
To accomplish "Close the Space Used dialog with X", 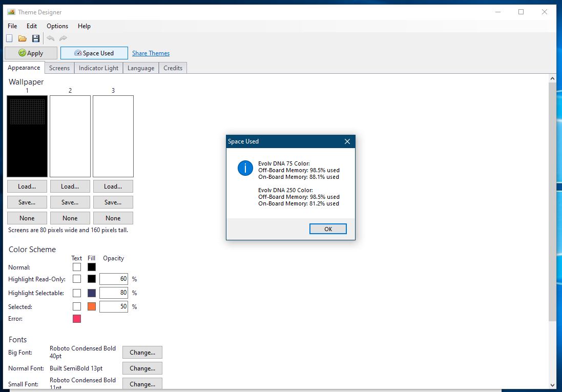I will tap(347, 141).
